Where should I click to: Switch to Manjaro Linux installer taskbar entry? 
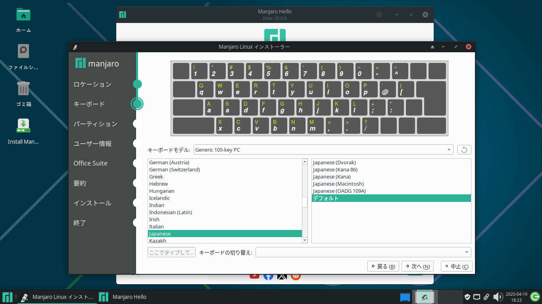pos(57,297)
